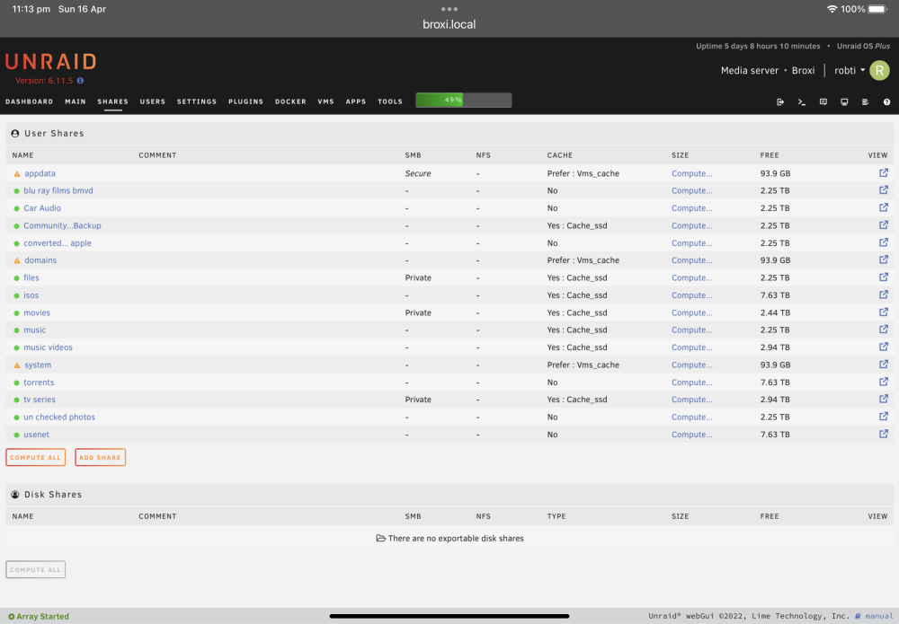Viewport: 899px width, 624px height.
Task: Open the appdata share settings
Action: 40,173
